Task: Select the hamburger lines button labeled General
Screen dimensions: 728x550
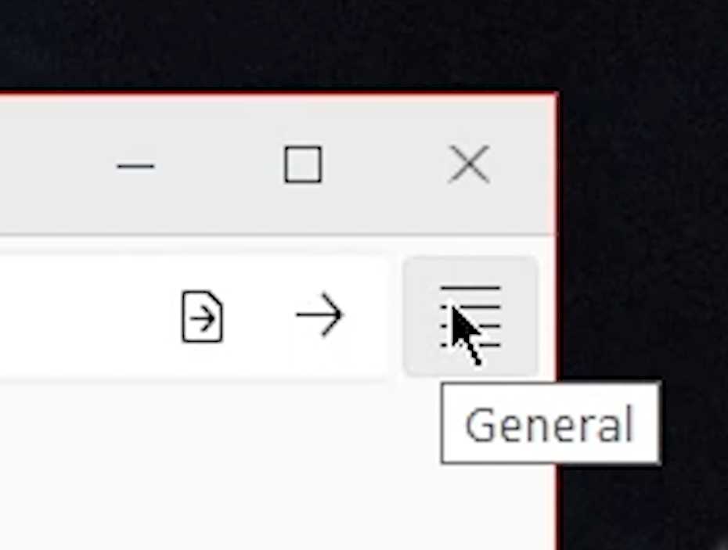Action: click(x=470, y=317)
